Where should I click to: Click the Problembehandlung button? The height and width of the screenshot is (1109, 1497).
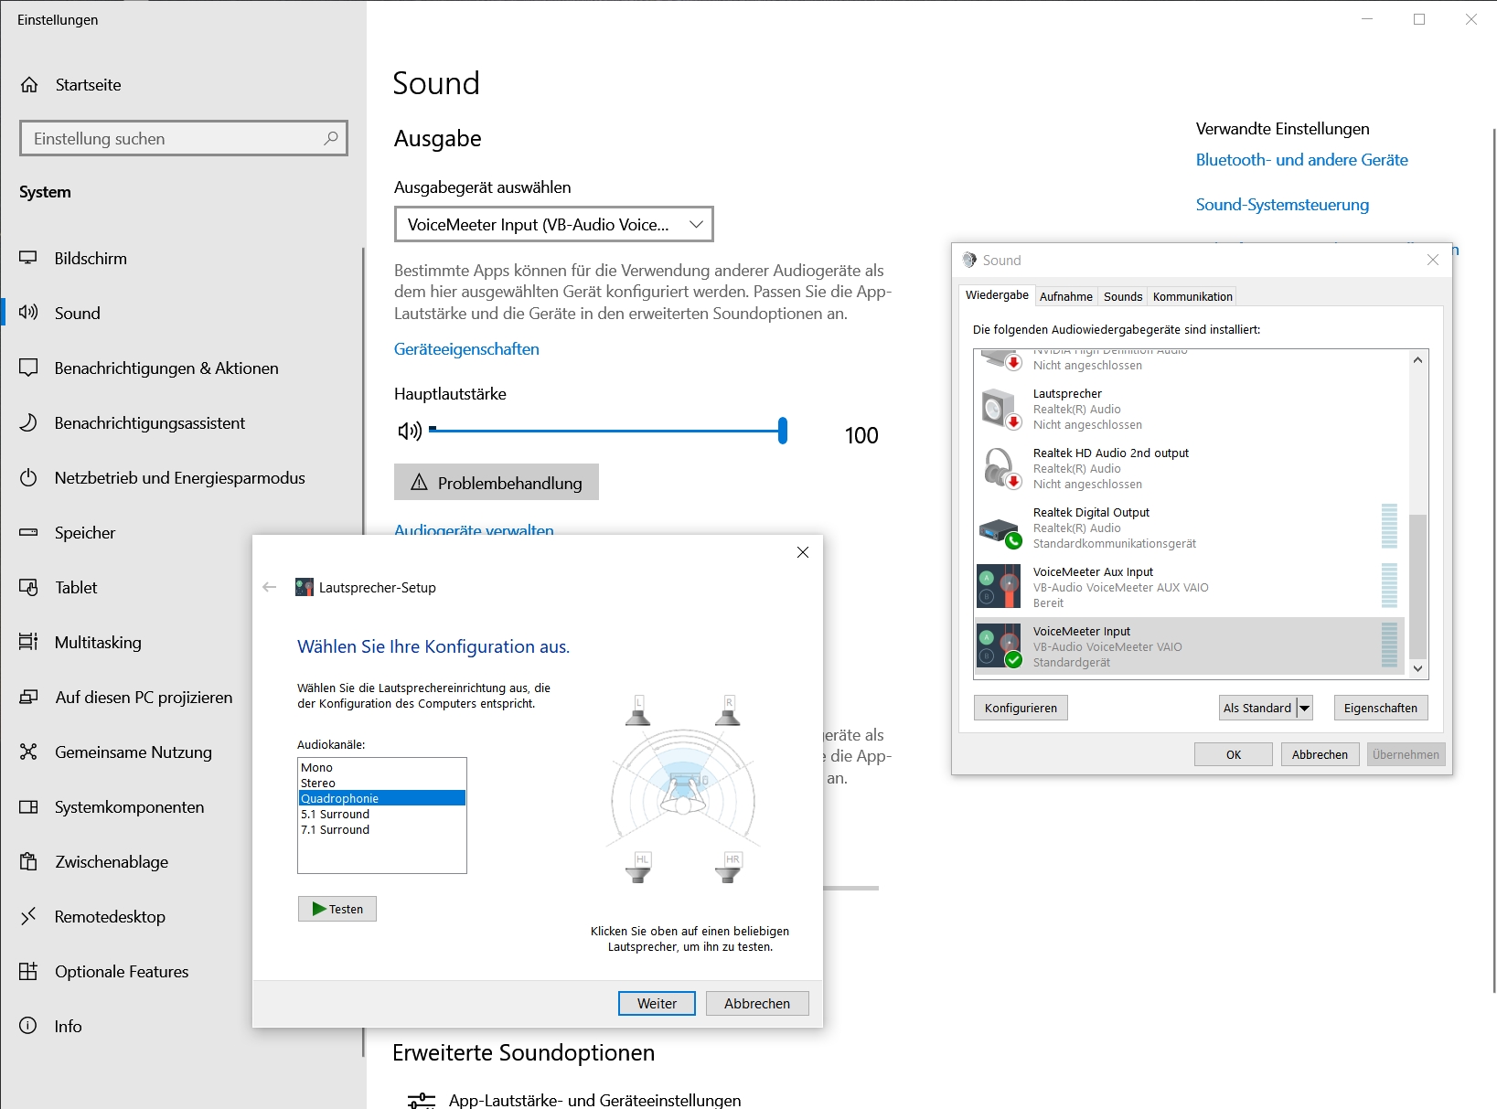pos(497,483)
